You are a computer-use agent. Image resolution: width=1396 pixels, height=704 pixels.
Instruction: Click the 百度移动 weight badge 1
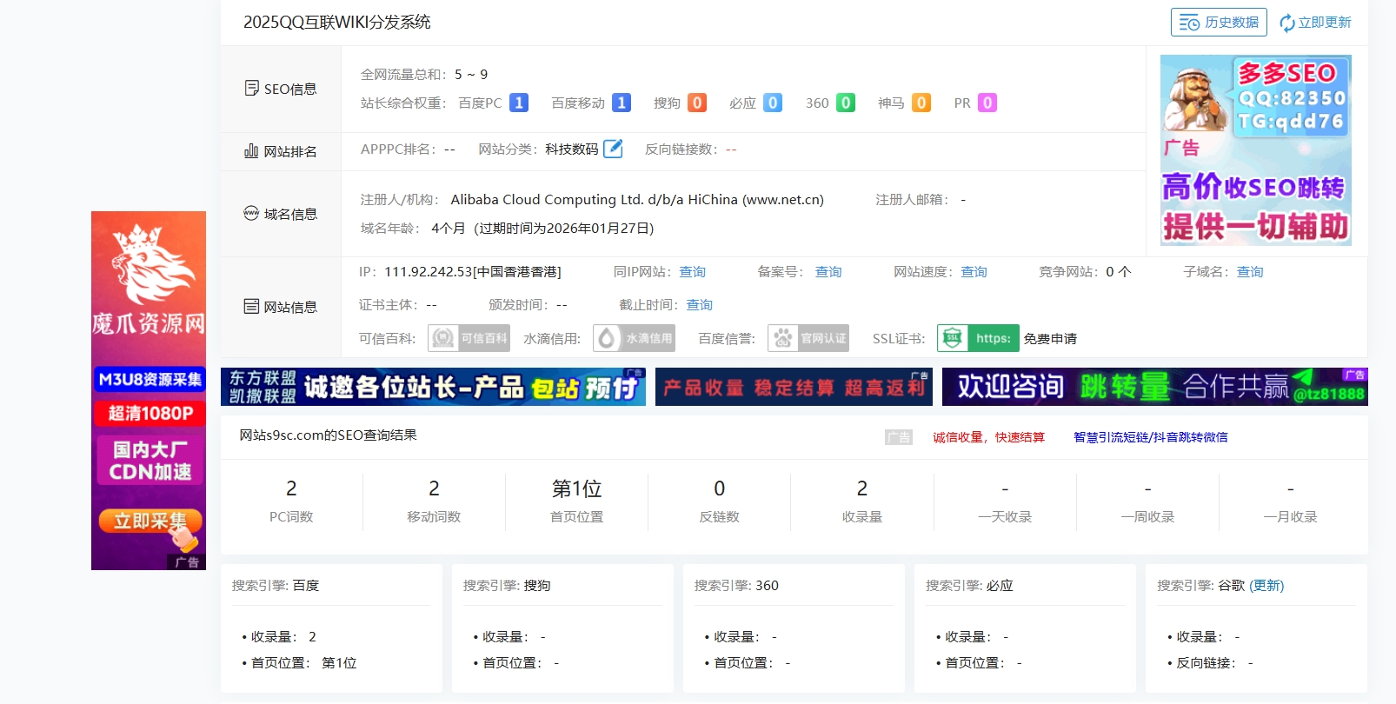coord(622,103)
